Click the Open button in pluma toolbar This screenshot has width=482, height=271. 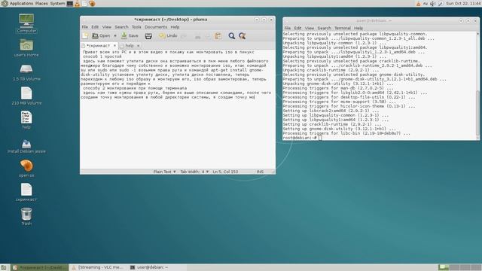102,36
